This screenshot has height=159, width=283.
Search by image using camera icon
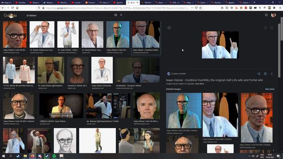pos(116,15)
